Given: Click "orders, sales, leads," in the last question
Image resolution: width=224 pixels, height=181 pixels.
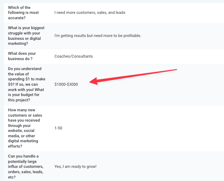Looking at the screenshot, I should [26, 172].
